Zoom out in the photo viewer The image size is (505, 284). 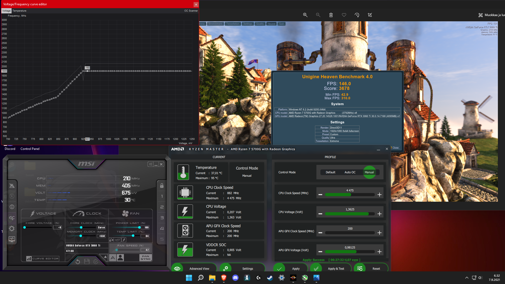coord(318,15)
